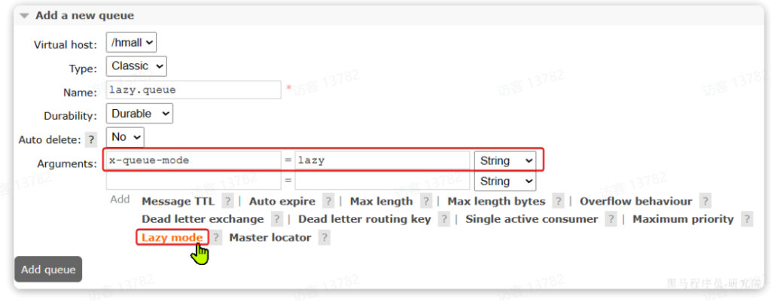Click the Single active consumer link
This screenshot has height=302, width=771.
(x=532, y=219)
